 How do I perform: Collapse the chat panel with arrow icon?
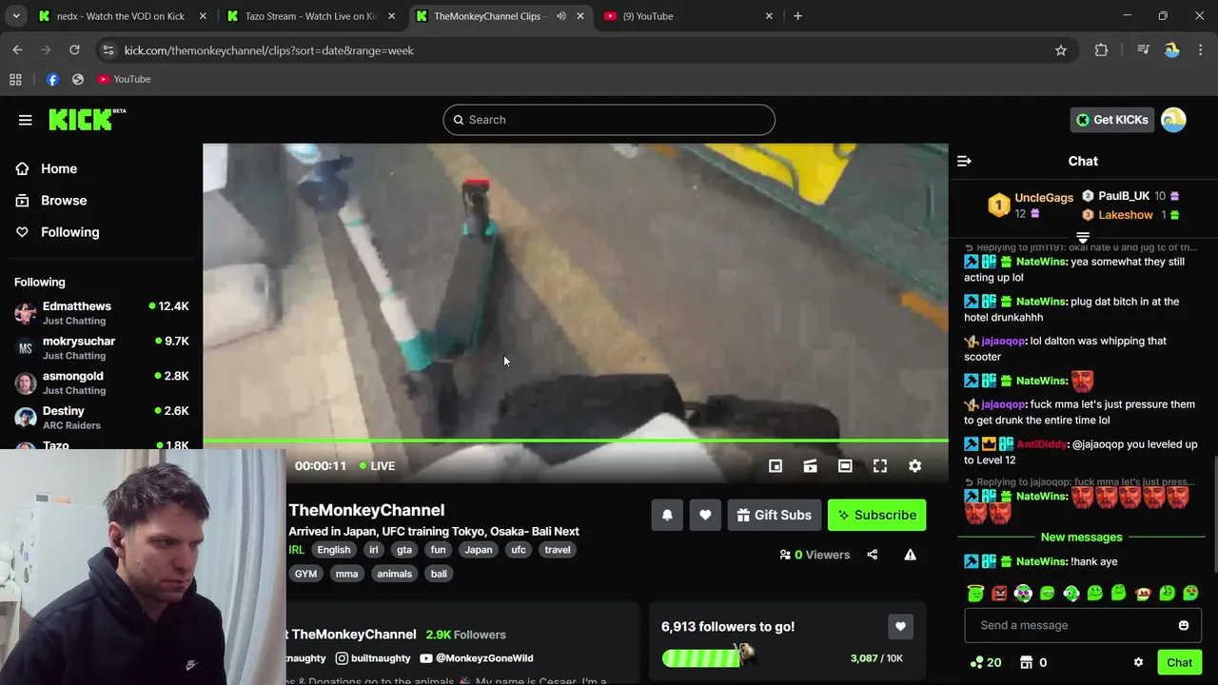[964, 161]
